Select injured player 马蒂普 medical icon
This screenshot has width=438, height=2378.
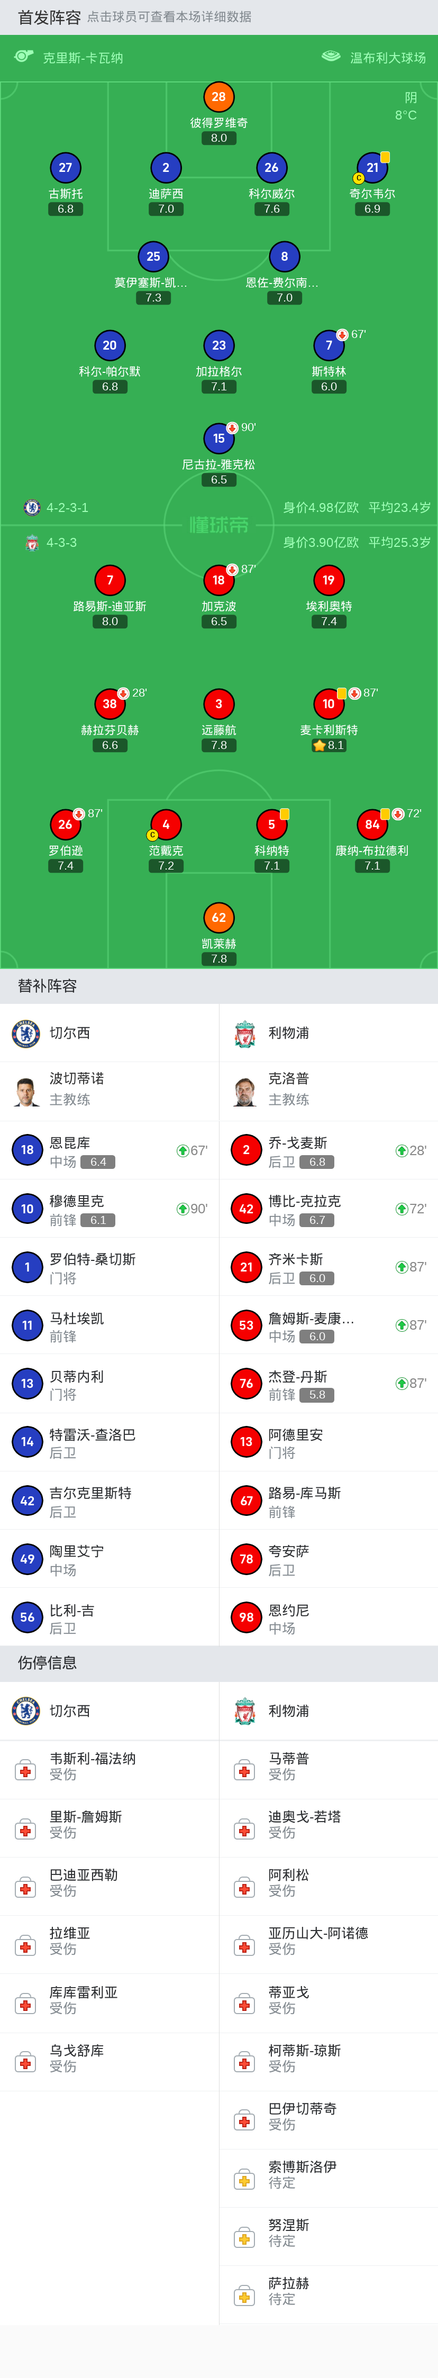[x=245, y=1769]
